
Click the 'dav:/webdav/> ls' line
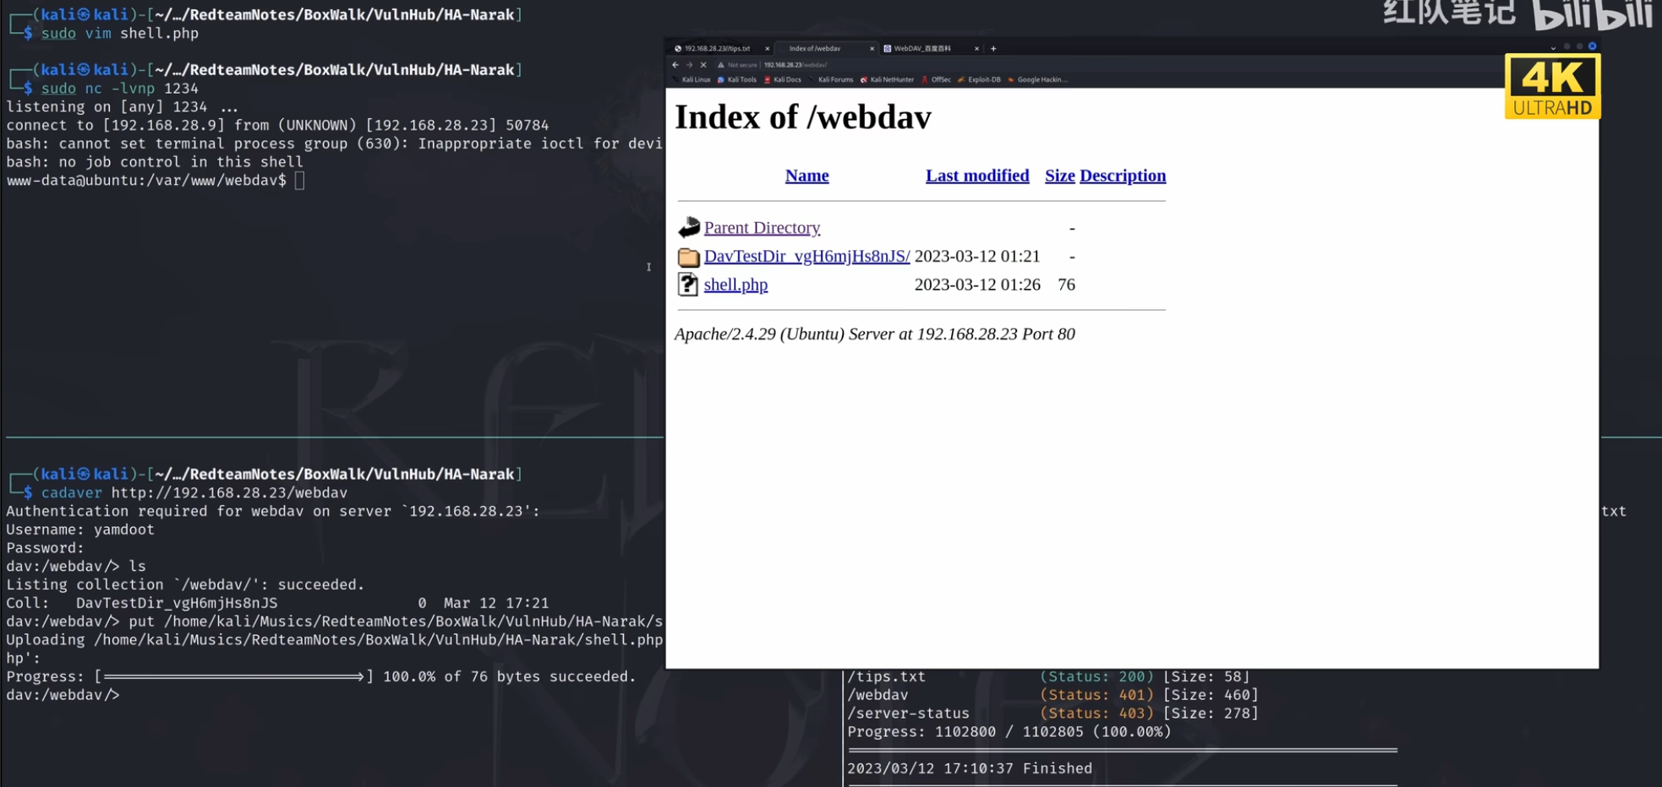76,567
